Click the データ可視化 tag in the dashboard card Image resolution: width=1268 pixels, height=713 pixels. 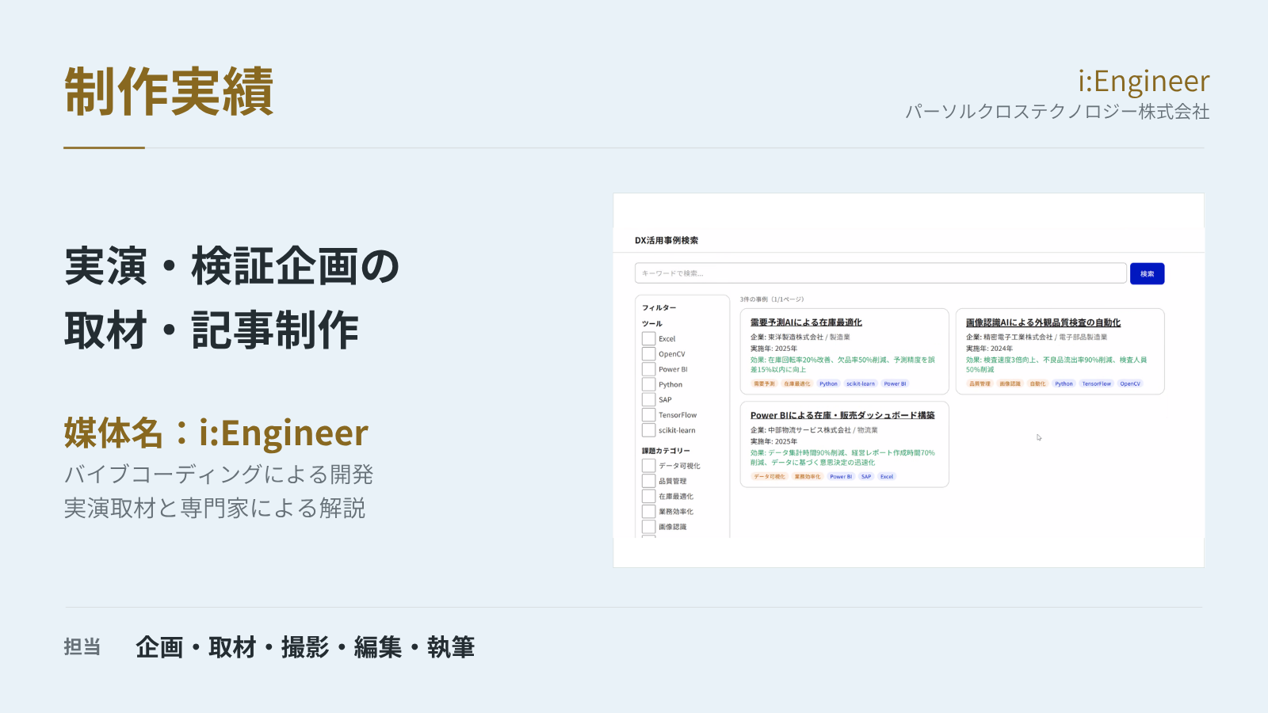[x=769, y=477]
